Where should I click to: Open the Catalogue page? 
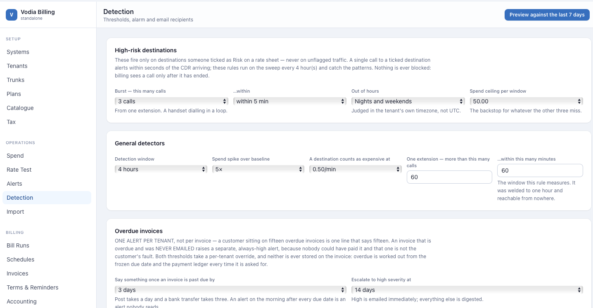tap(47, 108)
